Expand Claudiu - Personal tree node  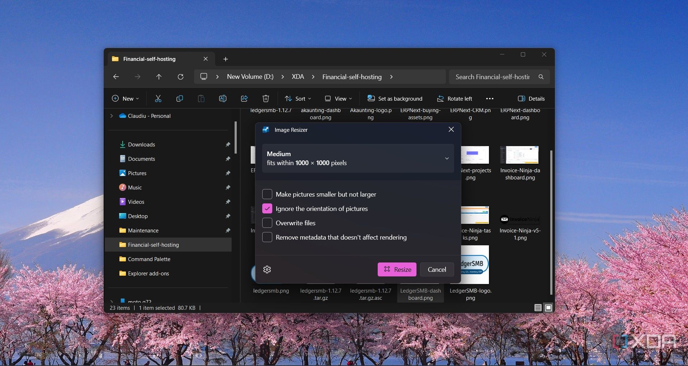point(112,116)
